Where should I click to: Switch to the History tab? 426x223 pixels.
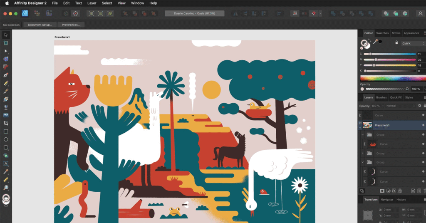pyautogui.click(x=401, y=200)
